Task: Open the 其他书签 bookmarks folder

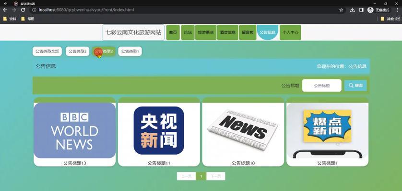Action: 390,19
